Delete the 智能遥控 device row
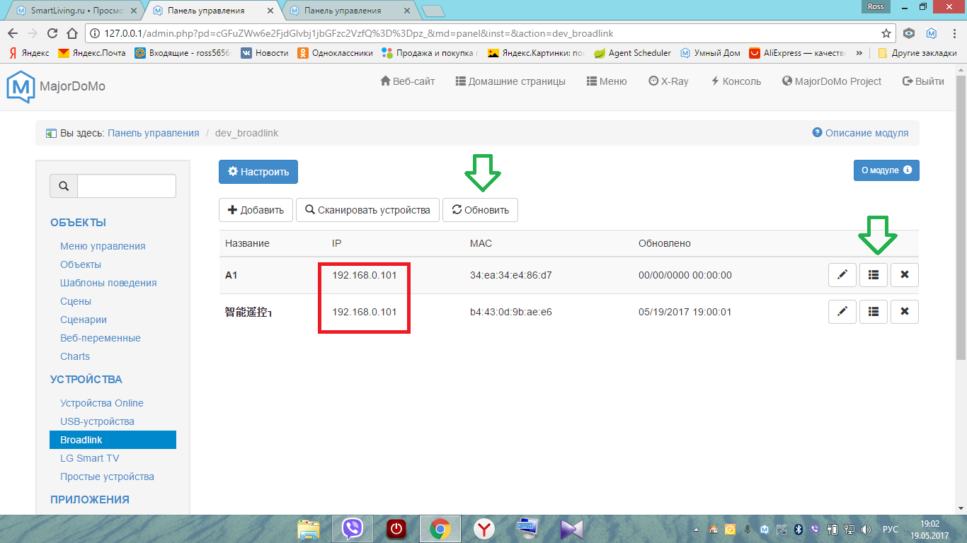 point(905,312)
